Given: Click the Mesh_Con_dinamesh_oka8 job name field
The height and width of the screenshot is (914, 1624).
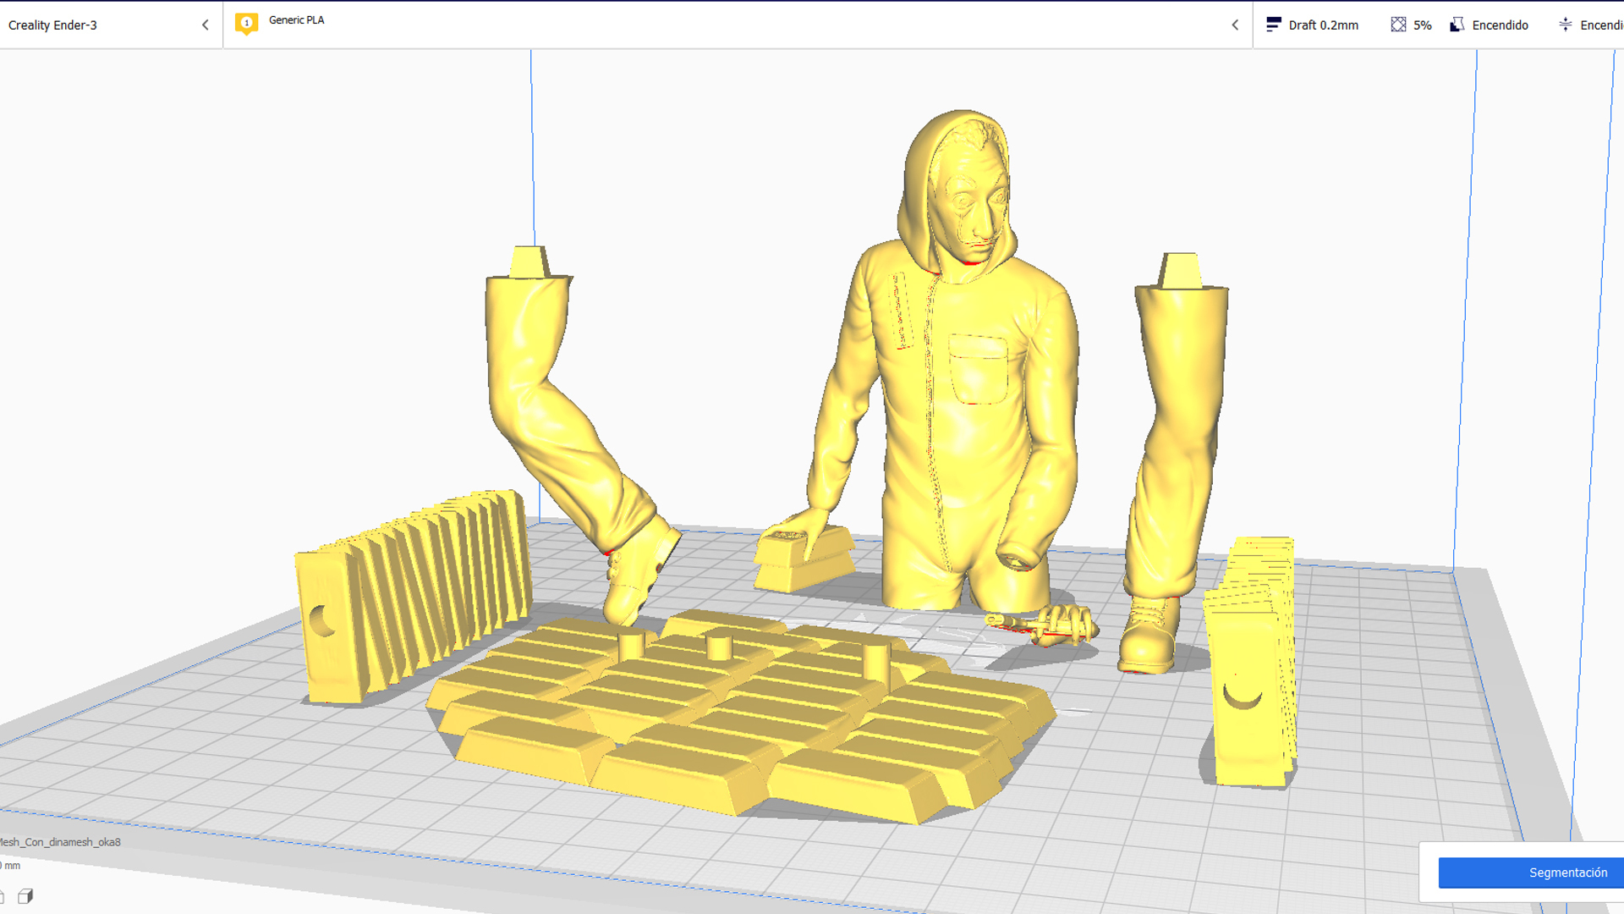Looking at the screenshot, I should 60,842.
